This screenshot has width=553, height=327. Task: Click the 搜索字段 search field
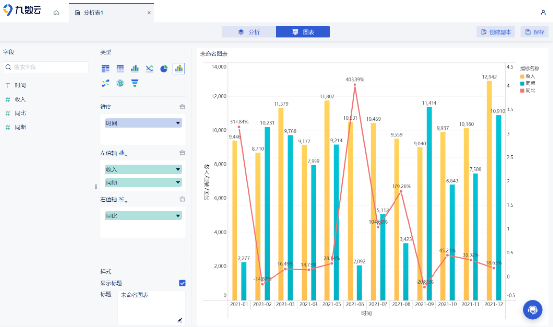(47, 67)
